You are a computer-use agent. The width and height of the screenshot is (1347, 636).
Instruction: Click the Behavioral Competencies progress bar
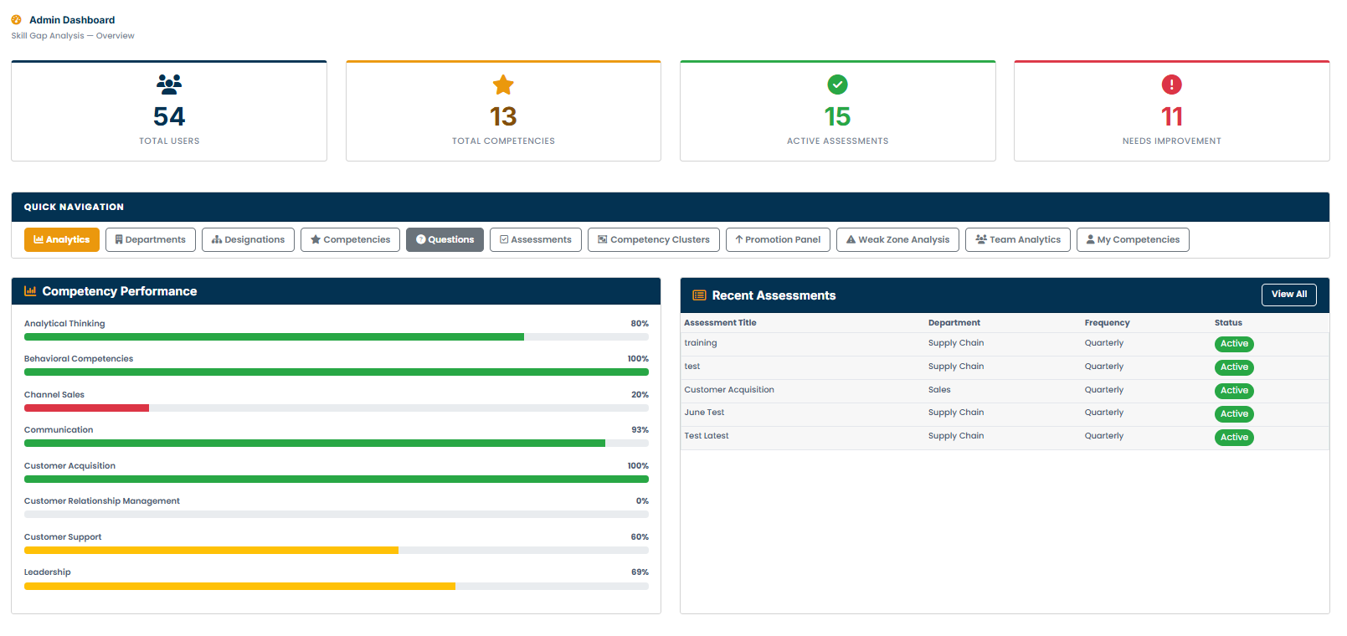pos(337,372)
